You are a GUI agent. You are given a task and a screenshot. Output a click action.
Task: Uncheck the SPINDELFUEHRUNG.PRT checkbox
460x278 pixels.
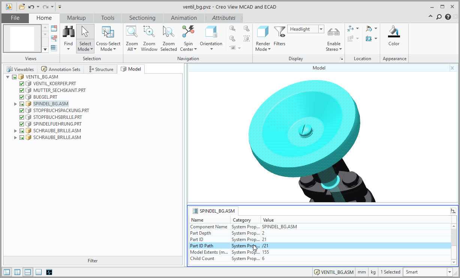click(22, 124)
